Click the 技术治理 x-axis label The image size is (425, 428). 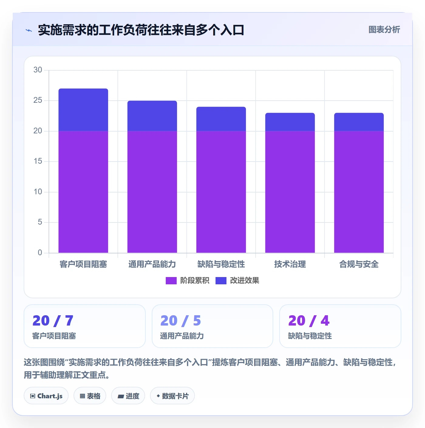click(x=290, y=264)
